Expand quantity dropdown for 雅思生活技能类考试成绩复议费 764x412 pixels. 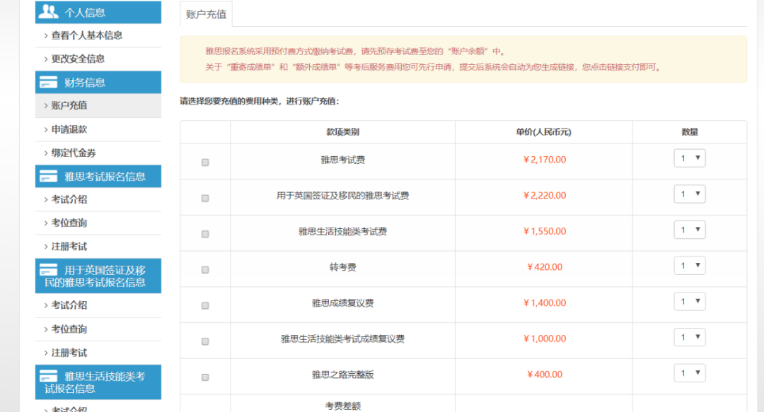(x=690, y=338)
